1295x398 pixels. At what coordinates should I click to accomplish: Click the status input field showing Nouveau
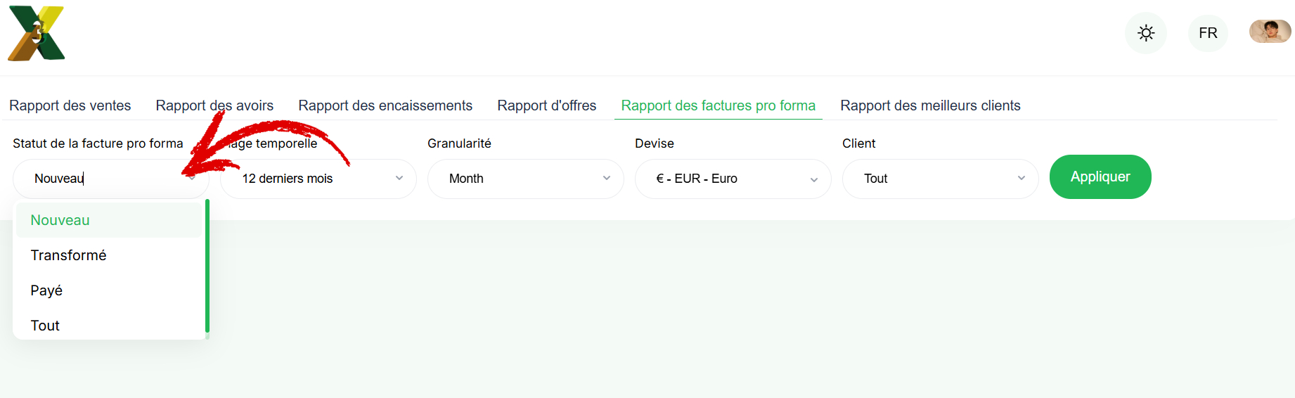click(111, 179)
